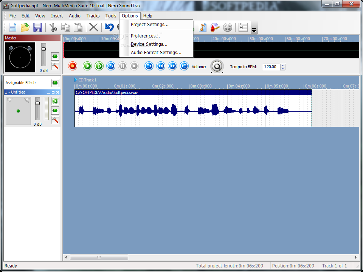Click the Volume knob in the transport bar
The image size is (363, 272).
(217, 67)
